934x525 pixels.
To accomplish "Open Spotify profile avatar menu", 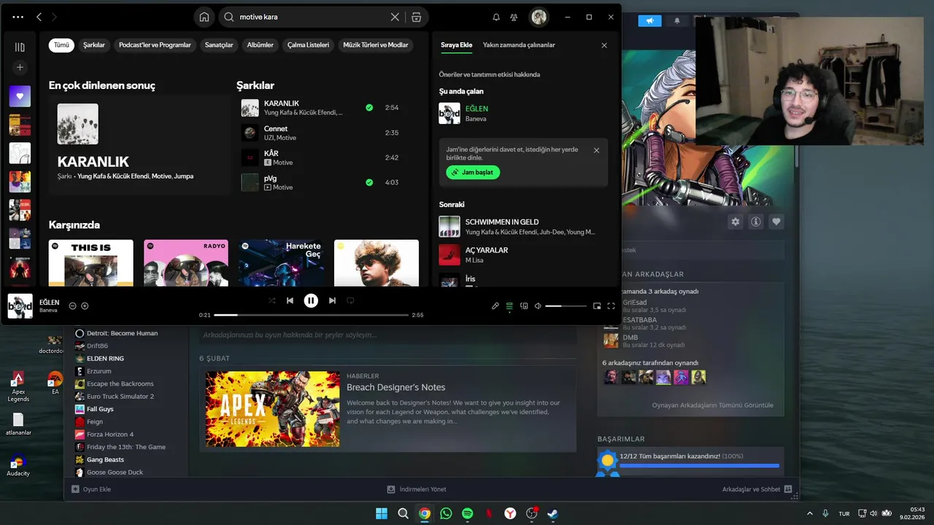I will (x=539, y=17).
